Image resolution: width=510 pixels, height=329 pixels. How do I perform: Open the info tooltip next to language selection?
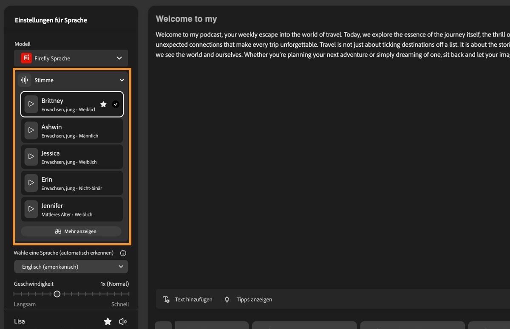coord(123,253)
